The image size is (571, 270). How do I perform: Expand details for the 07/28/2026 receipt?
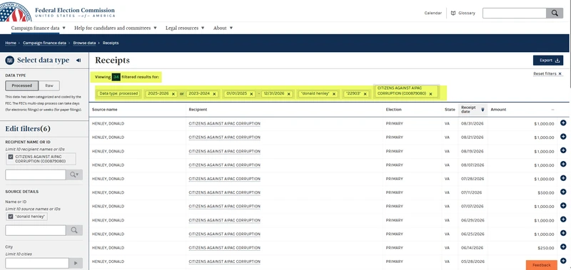pos(563,178)
